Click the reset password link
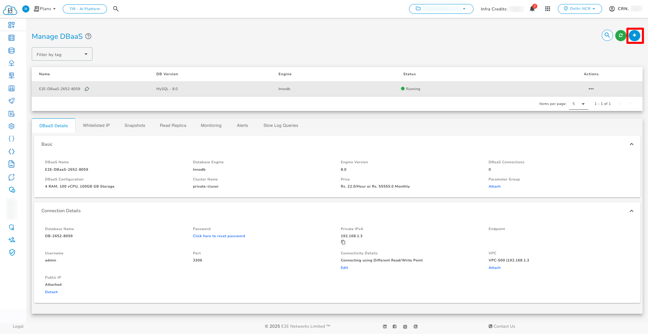Image resolution: width=648 pixels, height=334 pixels. click(x=219, y=236)
